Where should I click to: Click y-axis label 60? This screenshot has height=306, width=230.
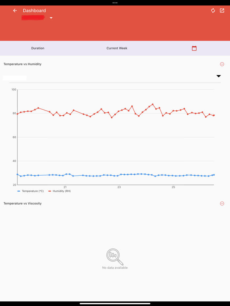[14, 137]
